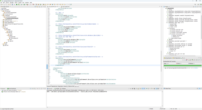Switch to root-context.xml editor tab

click(x=66, y=7)
